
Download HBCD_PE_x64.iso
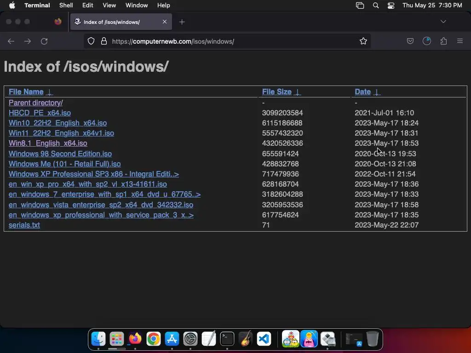[x=40, y=113]
